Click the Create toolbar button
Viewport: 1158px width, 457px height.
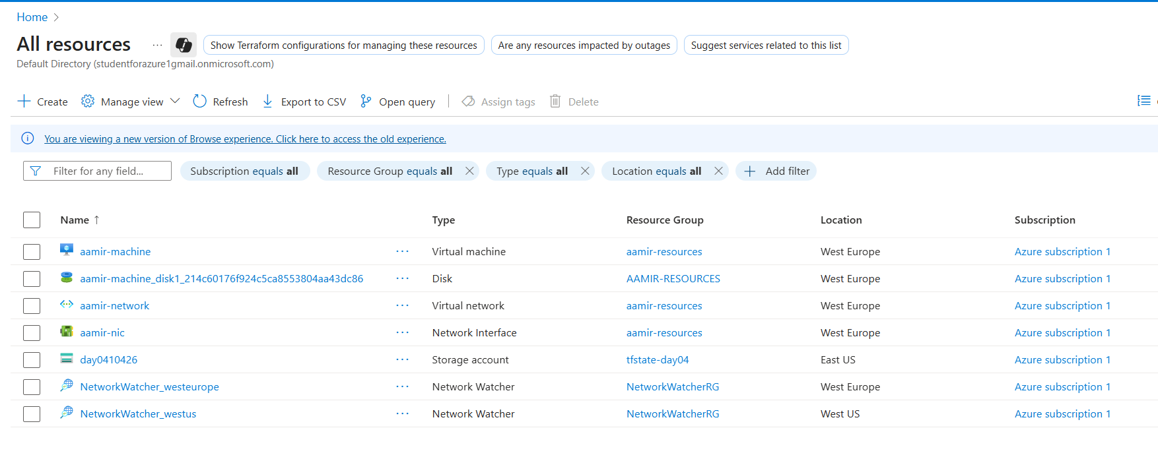click(43, 102)
